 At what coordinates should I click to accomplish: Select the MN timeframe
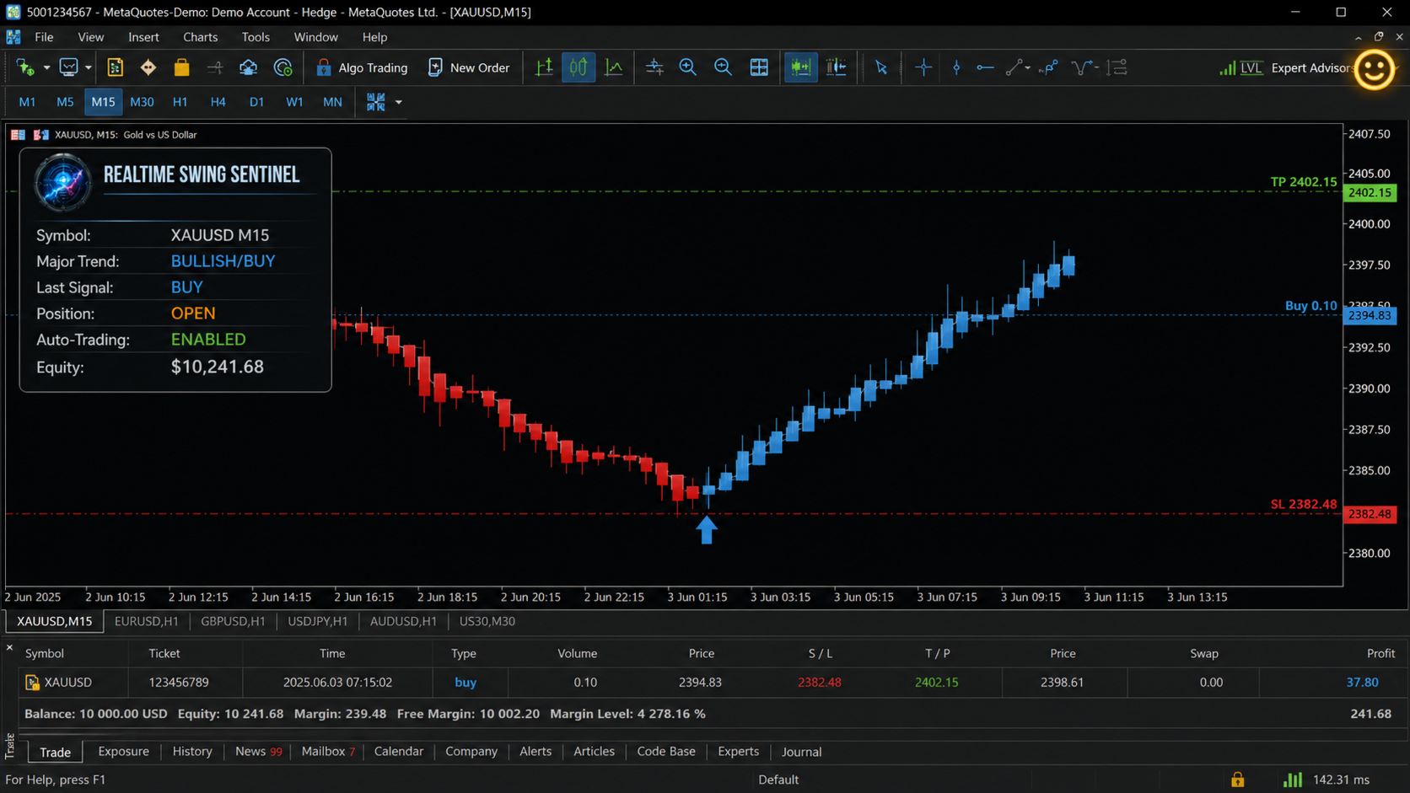pos(332,102)
